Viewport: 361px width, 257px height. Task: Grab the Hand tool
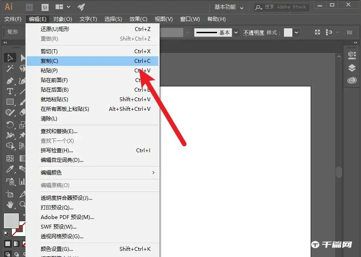click(x=9, y=204)
